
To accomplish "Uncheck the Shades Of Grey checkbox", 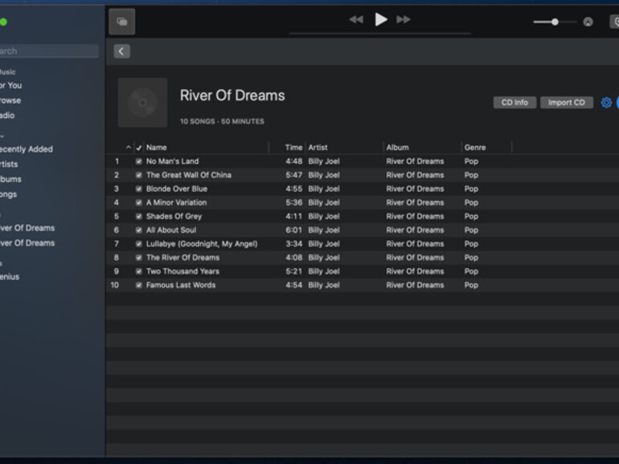I will (138, 217).
